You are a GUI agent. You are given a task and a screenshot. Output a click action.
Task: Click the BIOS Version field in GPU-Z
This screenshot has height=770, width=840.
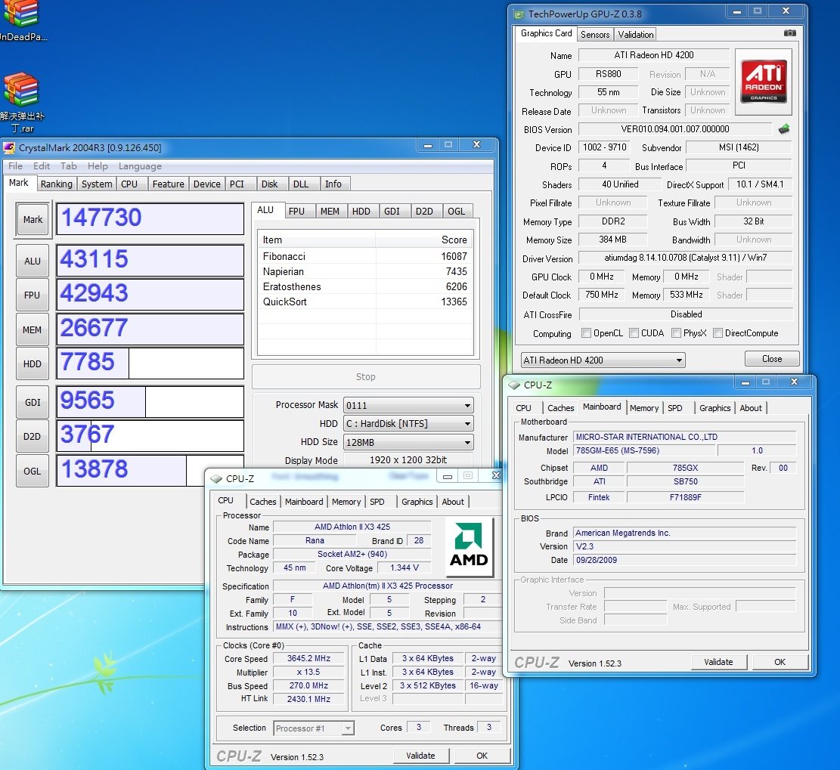[x=675, y=129]
